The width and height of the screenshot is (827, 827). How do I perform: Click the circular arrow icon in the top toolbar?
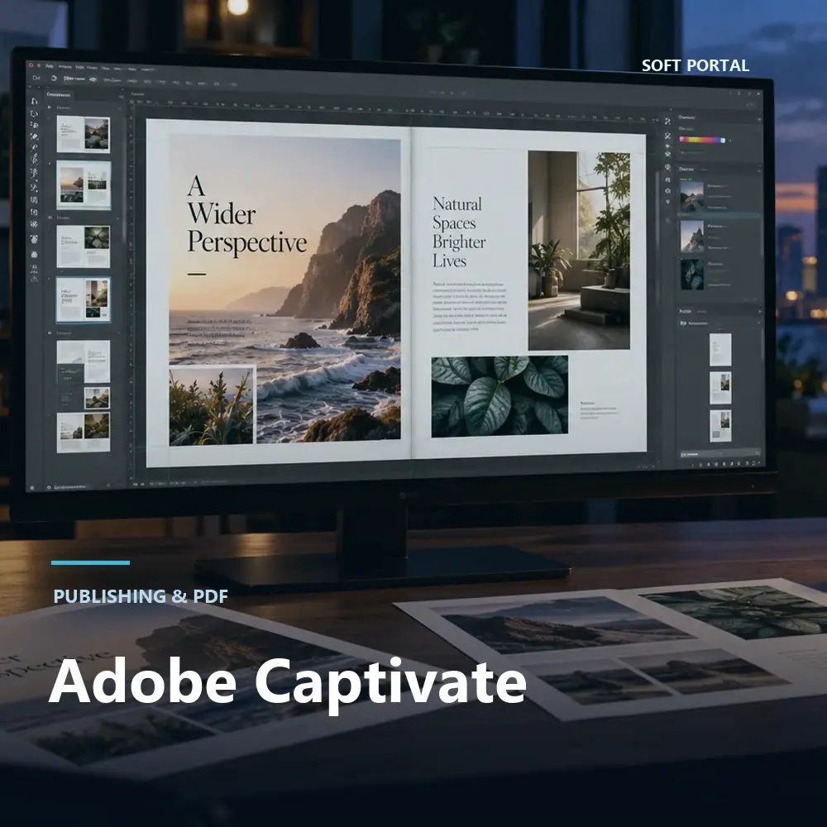point(53,78)
